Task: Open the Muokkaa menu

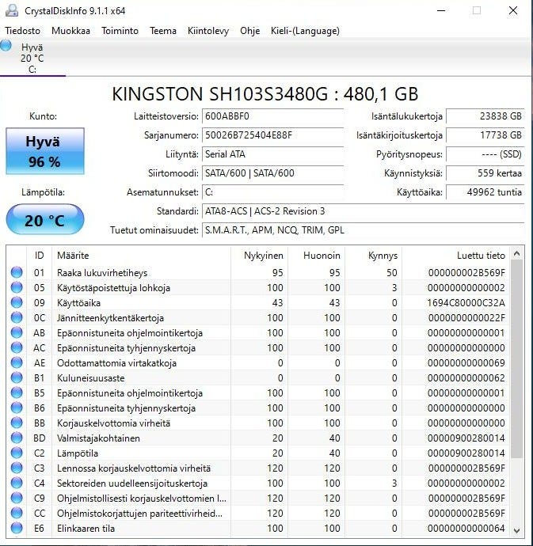Action: 70,31
